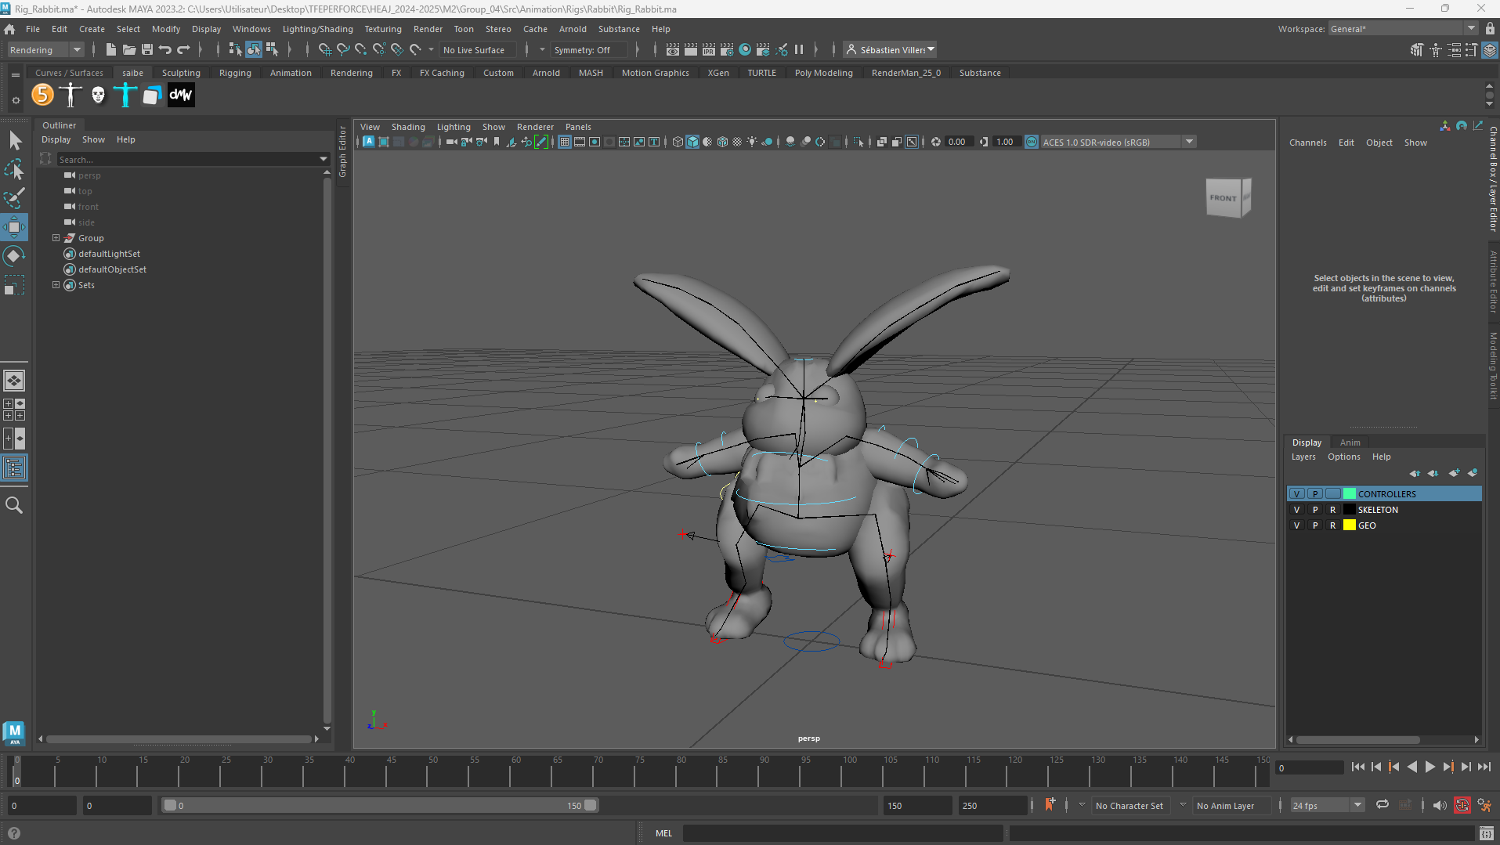Open the Windows menu
1500x845 pixels.
tap(251, 29)
